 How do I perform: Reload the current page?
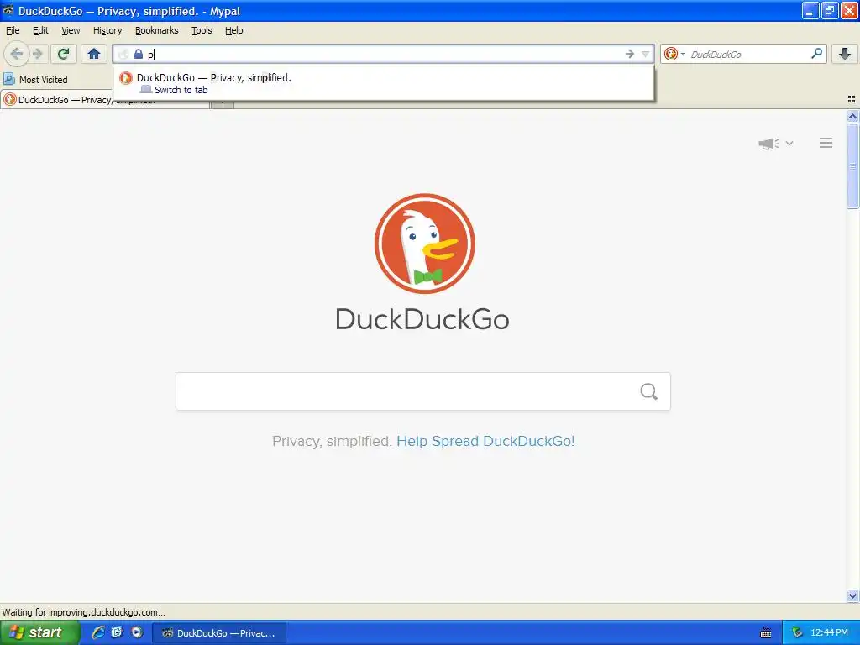coord(63,54)
